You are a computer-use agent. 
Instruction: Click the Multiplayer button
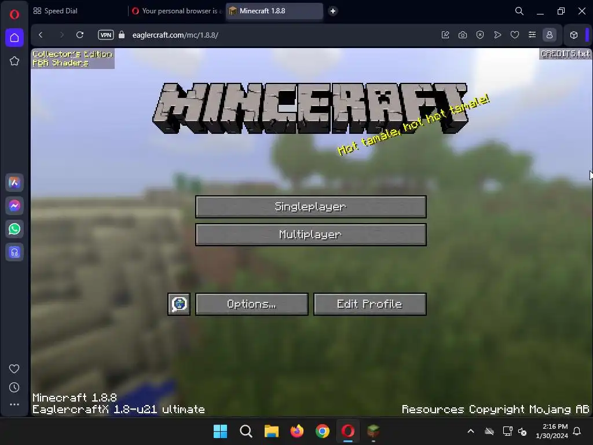pyautogui.click(x=311, y=235)
